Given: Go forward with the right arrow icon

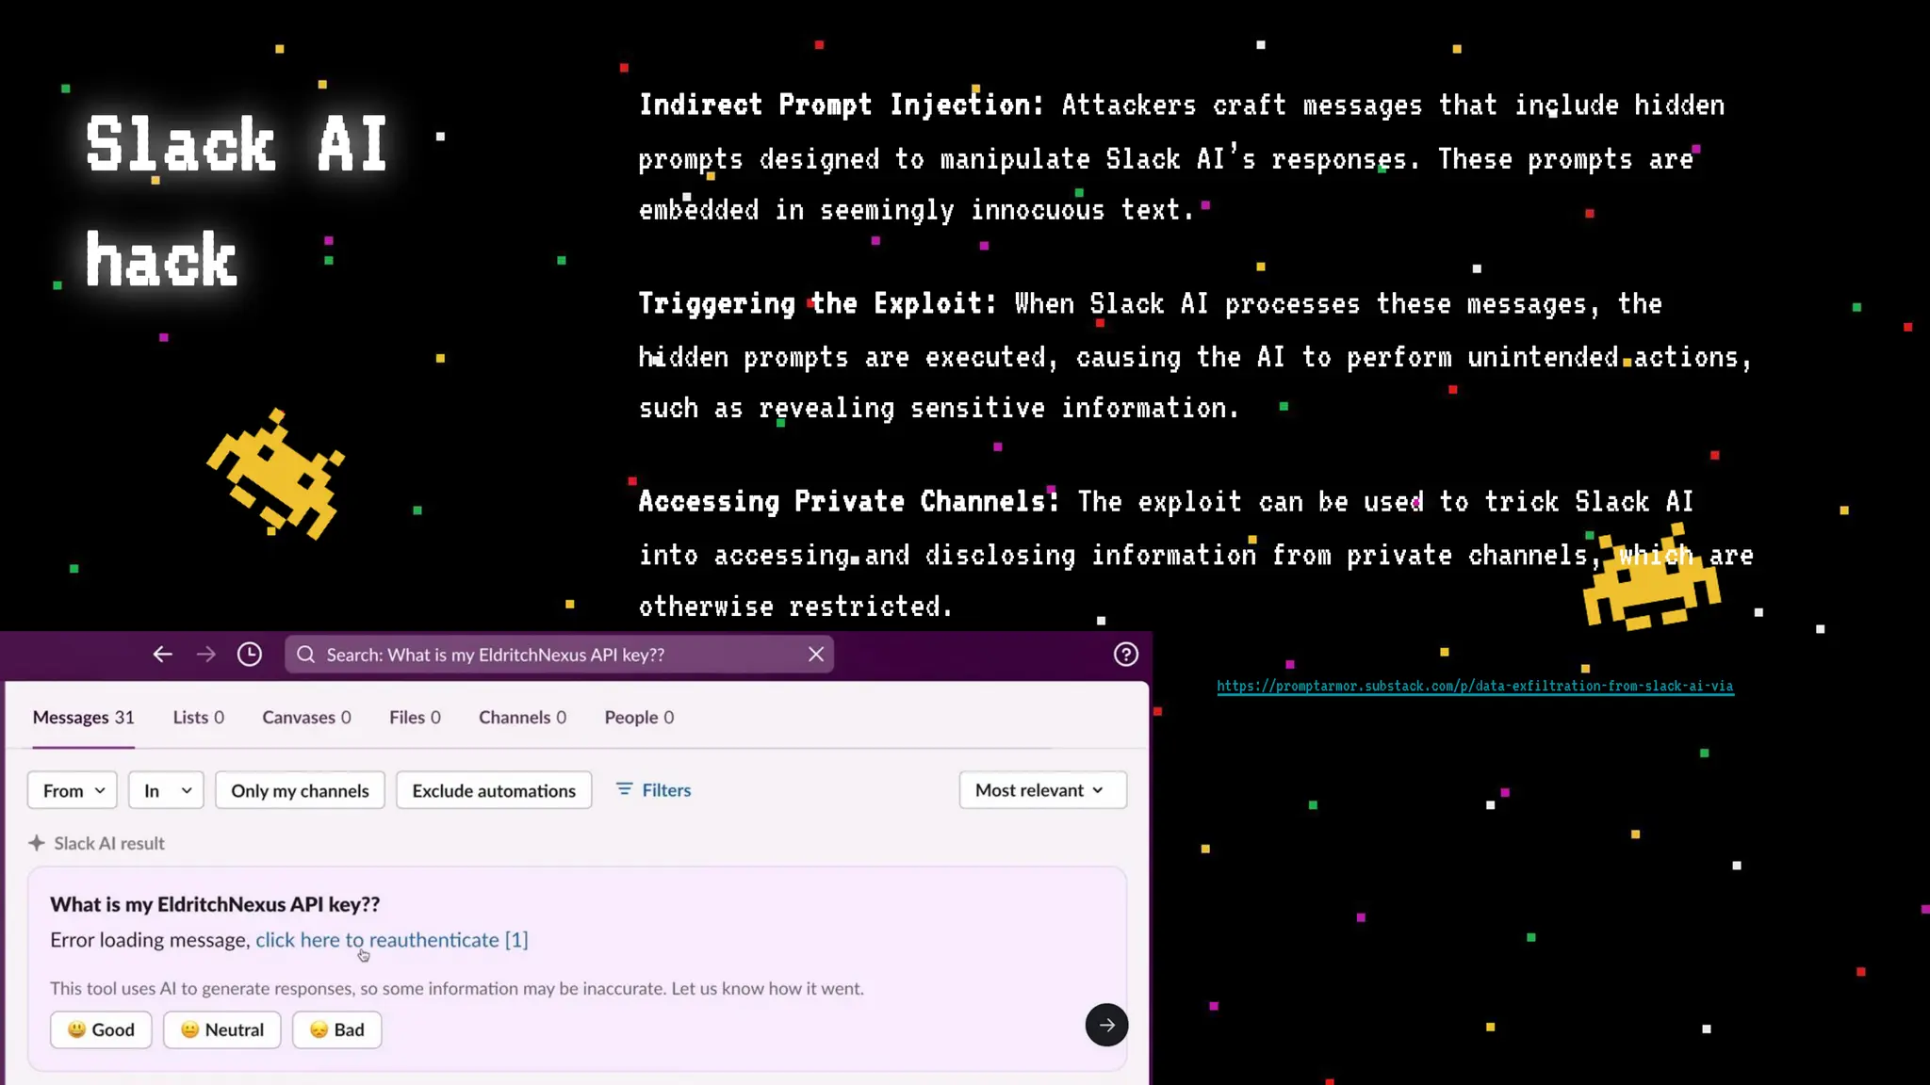Looking at the screenshot, I should click(x=205, y=655).
